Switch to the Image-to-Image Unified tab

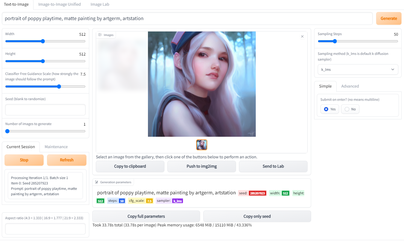point(60,4)
